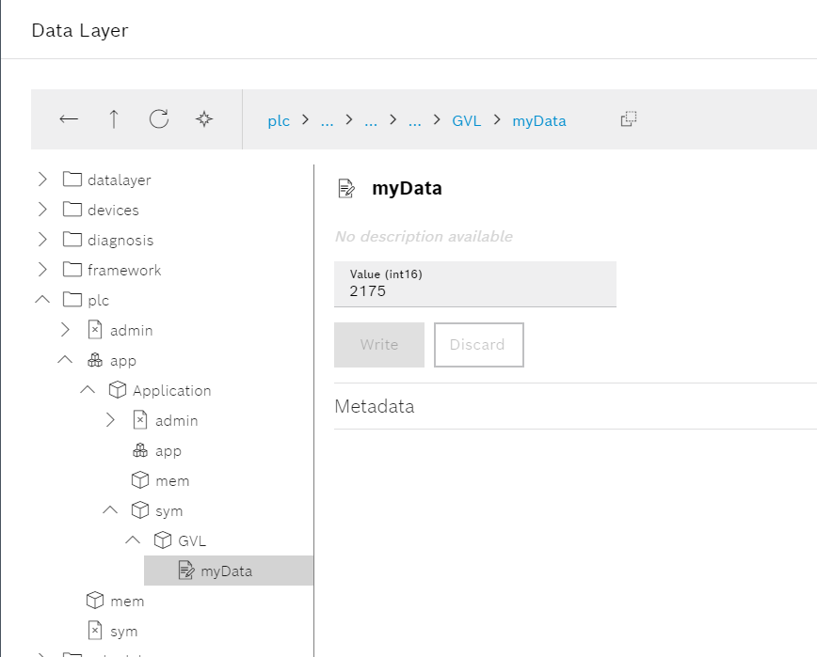
Task: Open the Metadata section
Action: (375, 406)
